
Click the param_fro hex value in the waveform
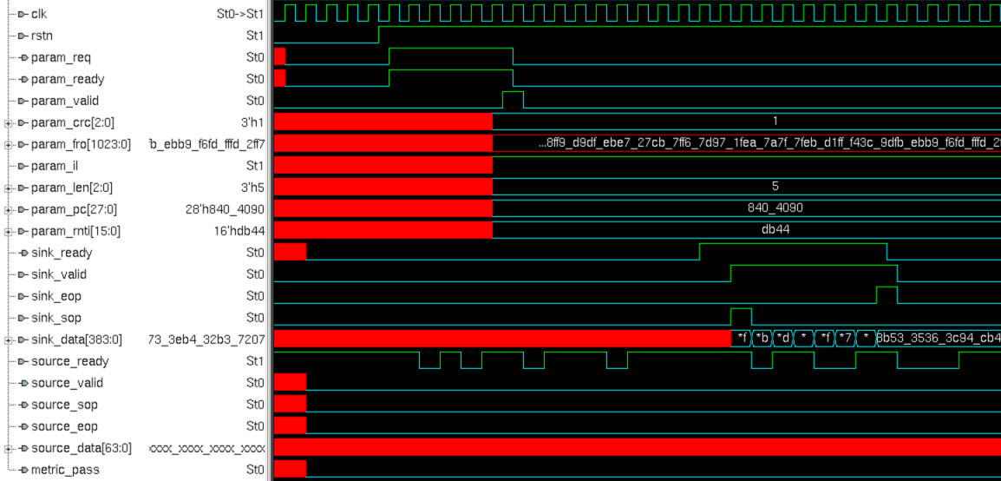(x=769, y=143)
